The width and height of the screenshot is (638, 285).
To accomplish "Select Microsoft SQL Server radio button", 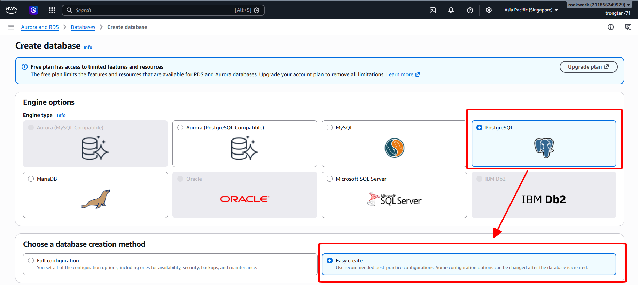I will [330, 179].
